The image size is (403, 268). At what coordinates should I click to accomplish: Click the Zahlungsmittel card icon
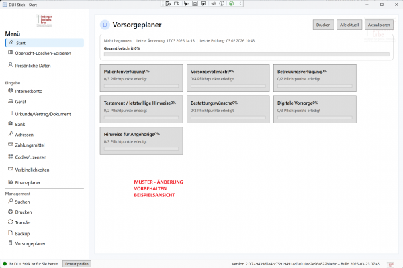(x=9, y=145)
